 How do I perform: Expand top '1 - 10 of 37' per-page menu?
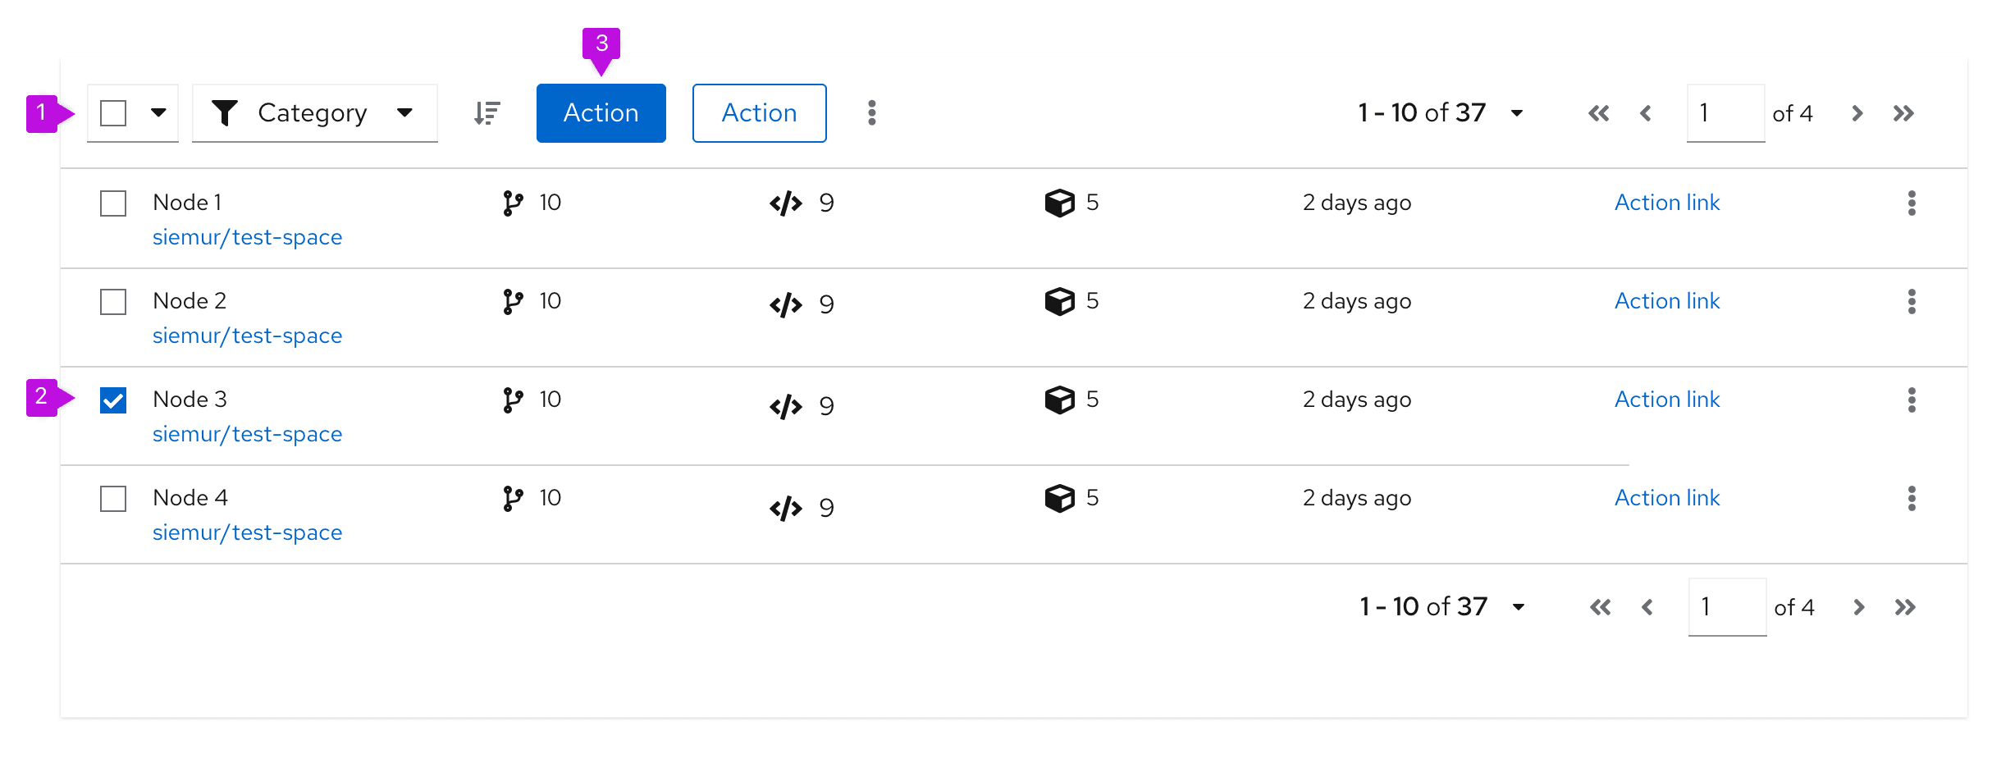point(1517,113)
